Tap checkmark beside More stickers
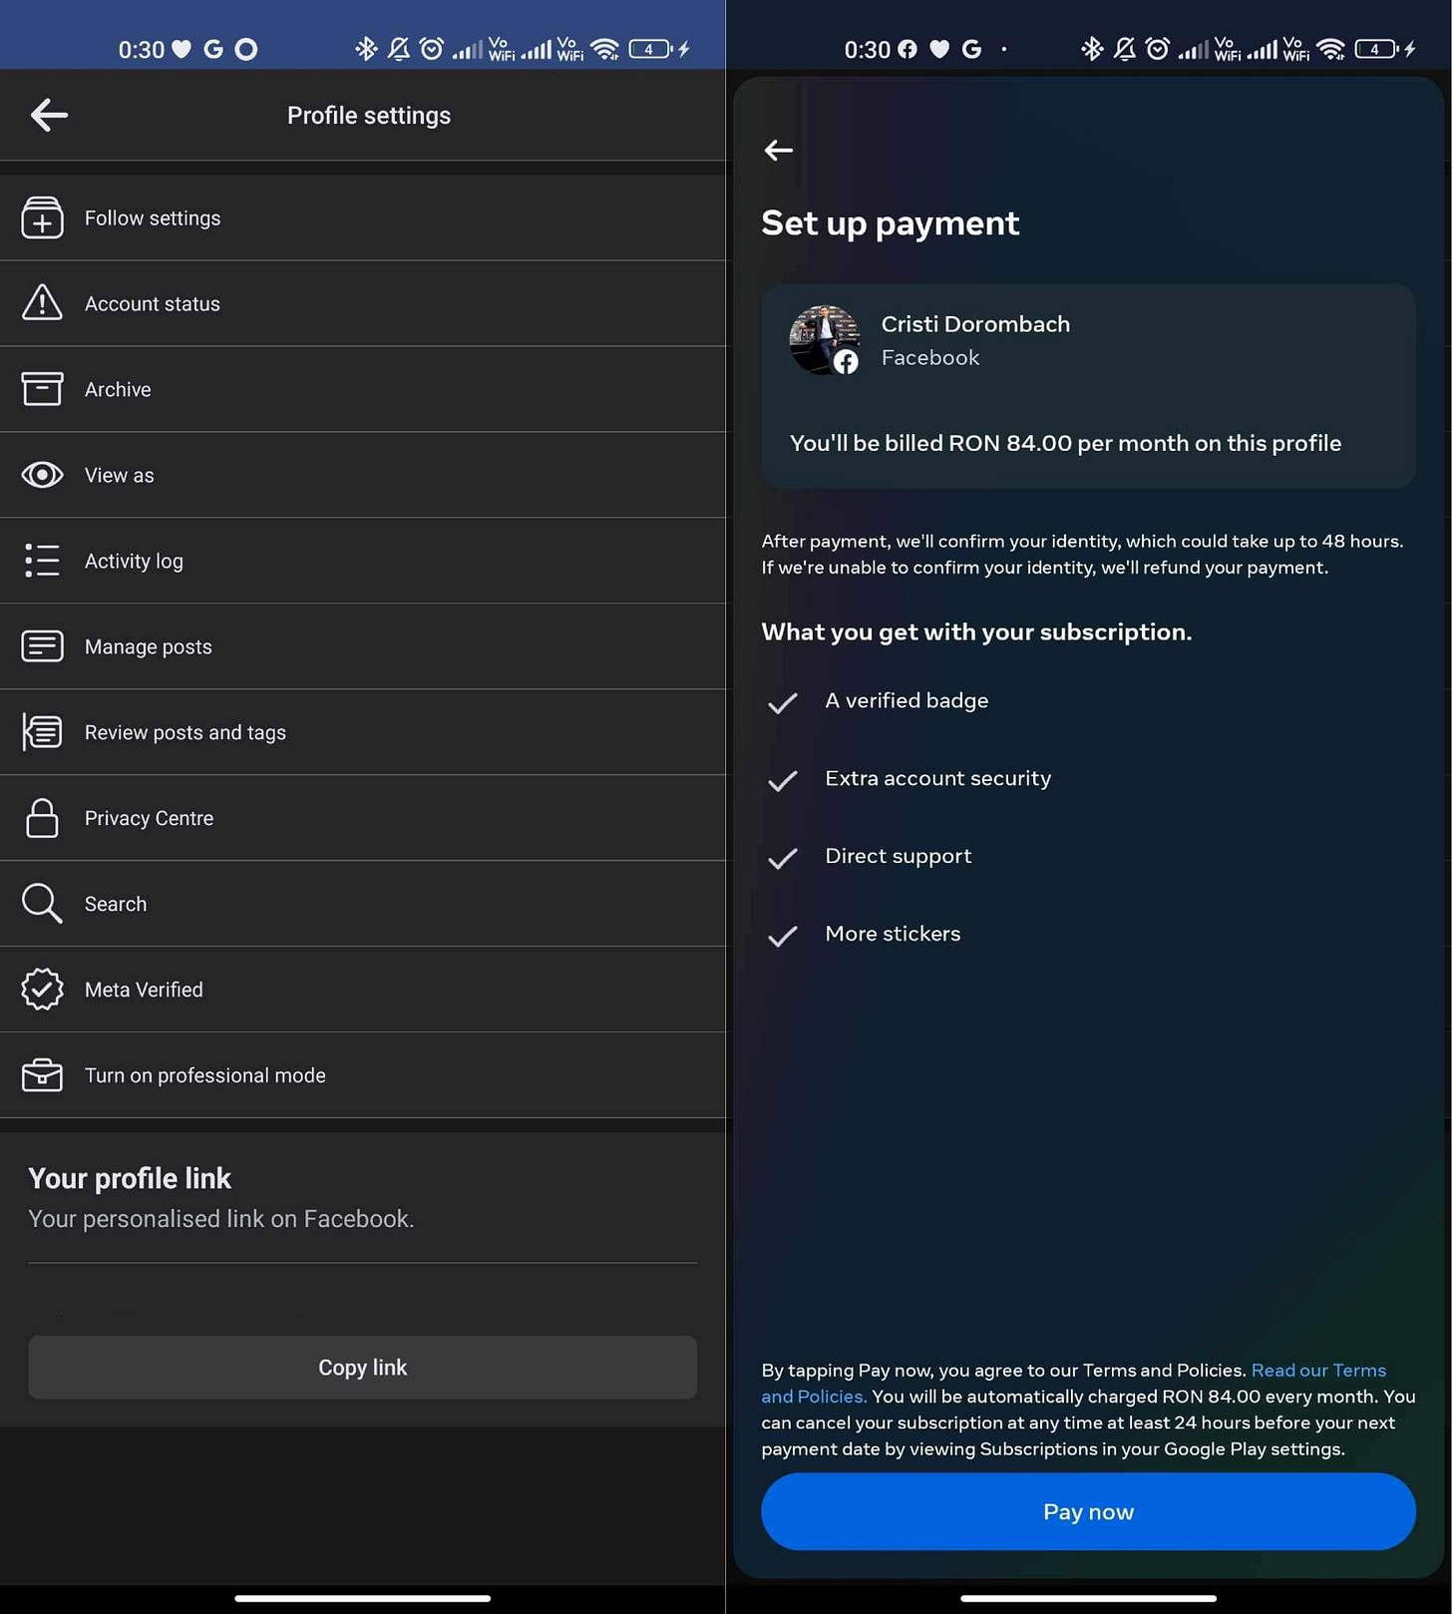Image resolution: width=1452 pixels, height=1614 pixels. [783, 936]
